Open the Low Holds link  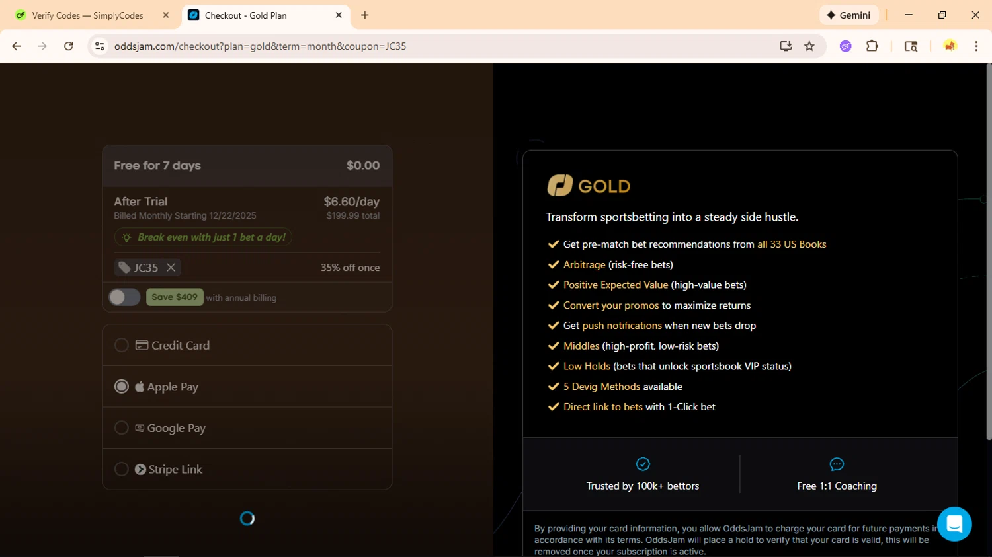[587, 366]
